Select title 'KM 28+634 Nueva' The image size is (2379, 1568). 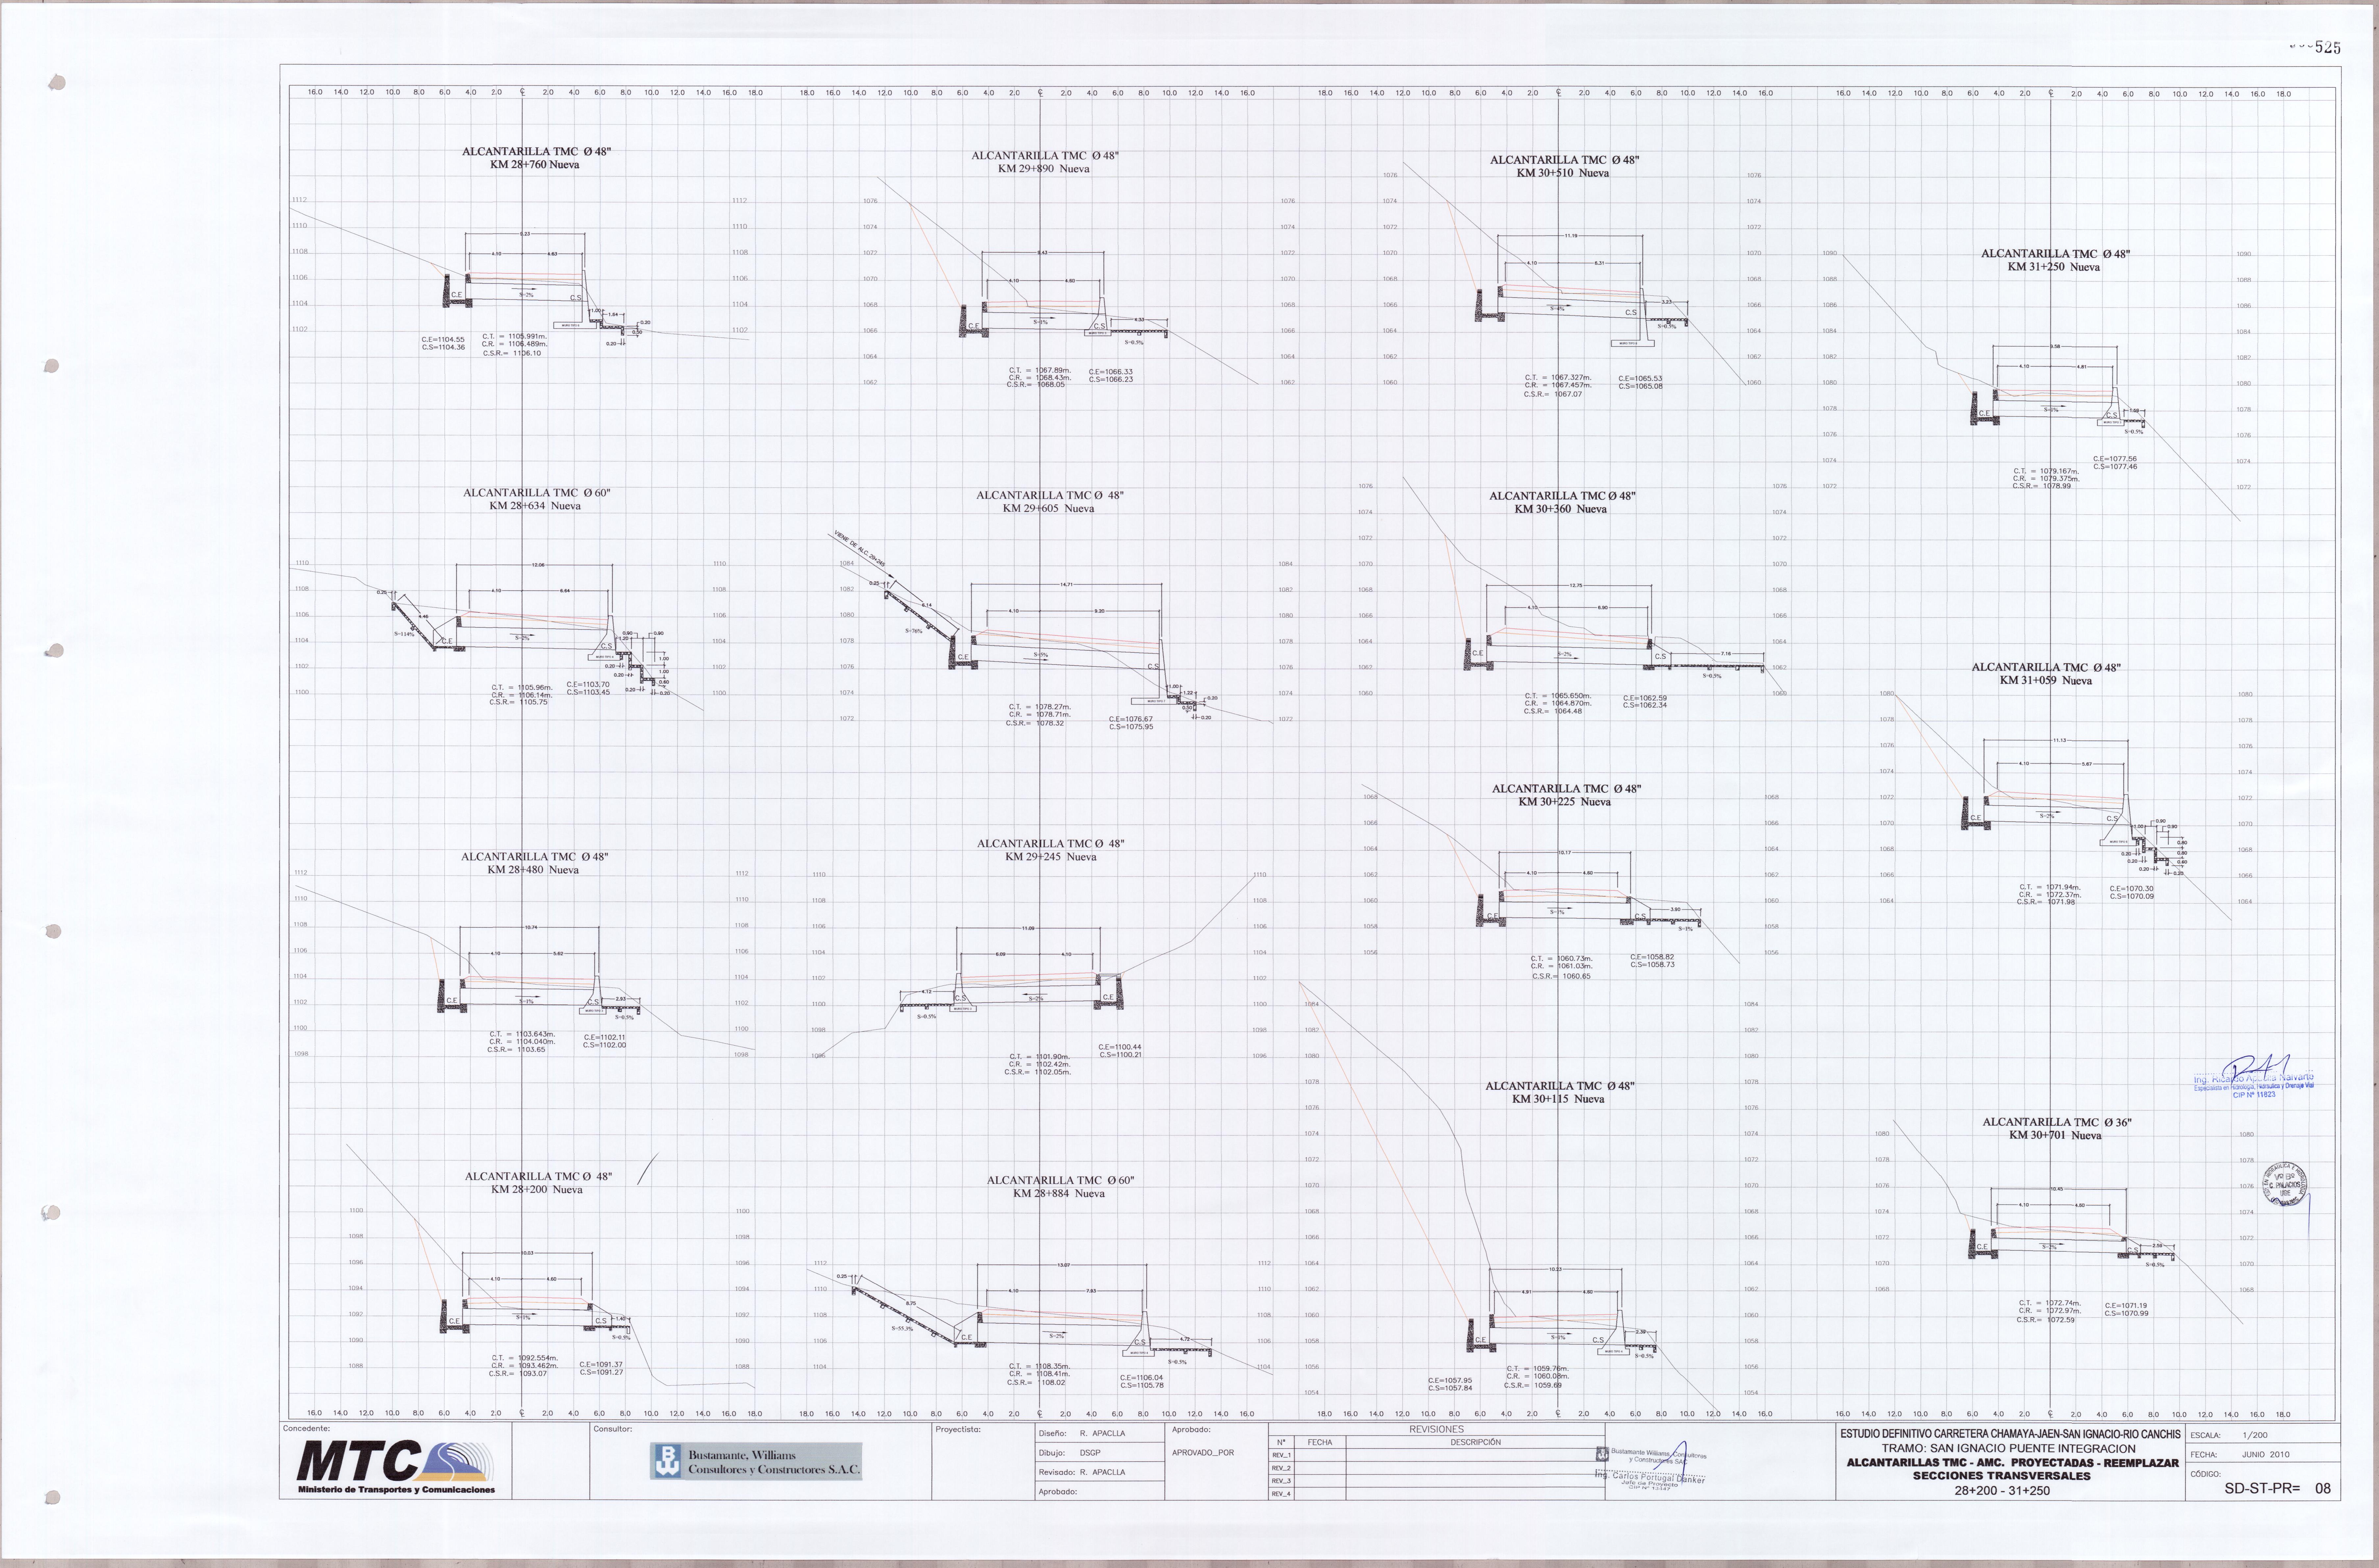point(535,506)
